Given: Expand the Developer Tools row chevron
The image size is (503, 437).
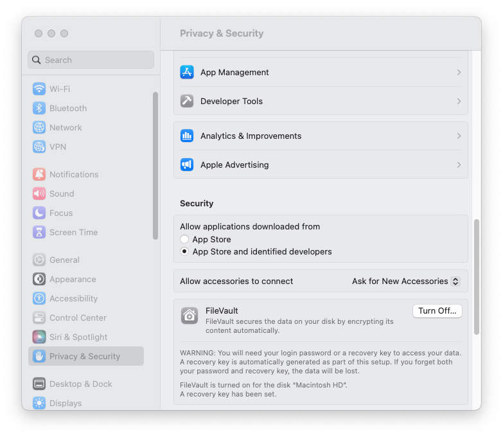Looking at the screenshot, I should tap(459, 102).
